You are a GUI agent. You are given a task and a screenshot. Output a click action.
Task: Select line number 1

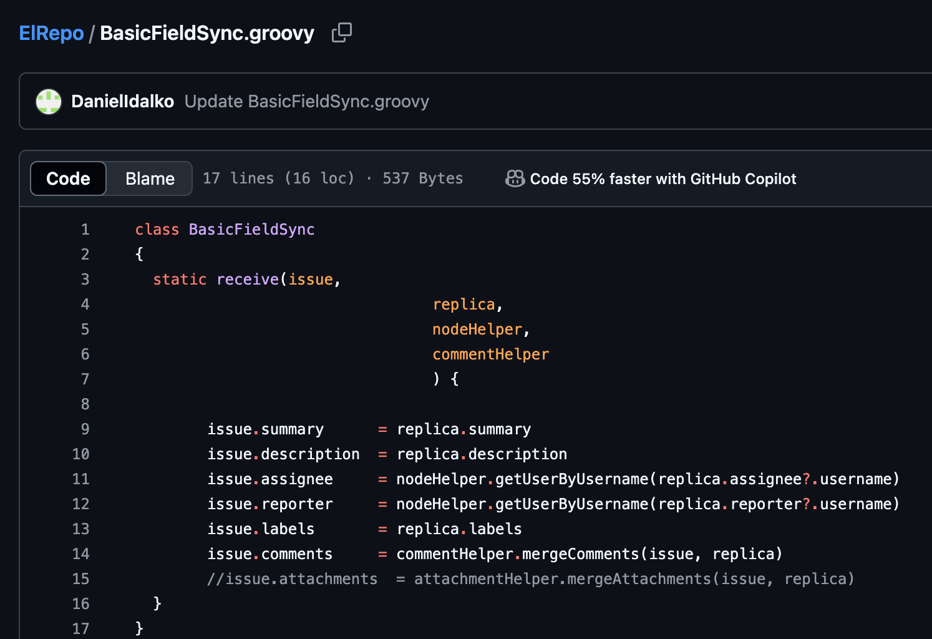click(x=85, y=230)
